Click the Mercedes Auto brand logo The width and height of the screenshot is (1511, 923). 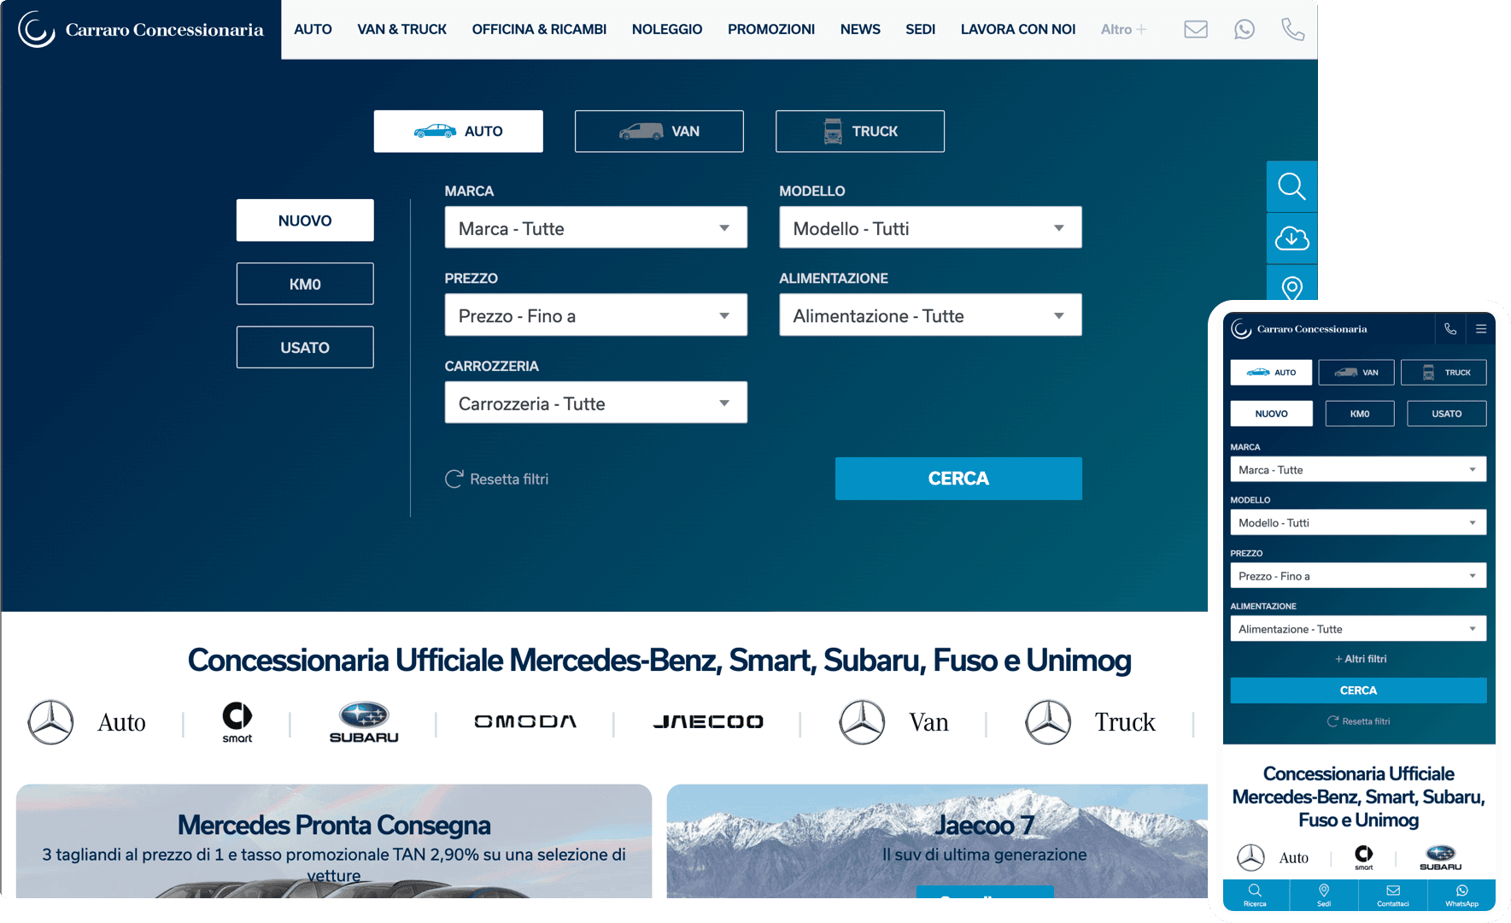tap(87, 722)
